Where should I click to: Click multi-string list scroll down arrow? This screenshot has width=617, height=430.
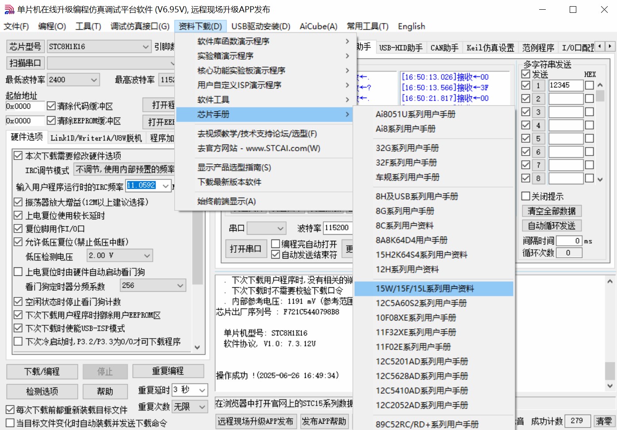pos(600,179)
